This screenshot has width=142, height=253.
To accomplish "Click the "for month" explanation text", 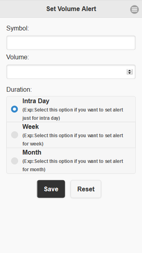I will click(34, 170).
